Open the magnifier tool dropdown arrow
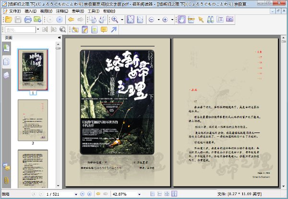Viewport: 288px width, 199px height. click(x=122, y=20)
